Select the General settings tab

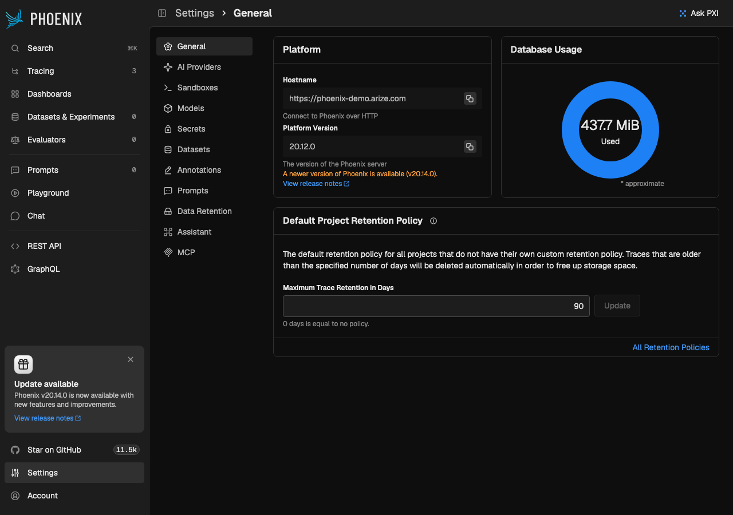pos(204,46)
